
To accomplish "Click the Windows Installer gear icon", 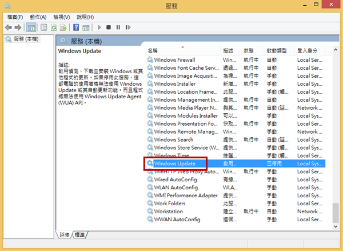I will [x=150, y=83].
